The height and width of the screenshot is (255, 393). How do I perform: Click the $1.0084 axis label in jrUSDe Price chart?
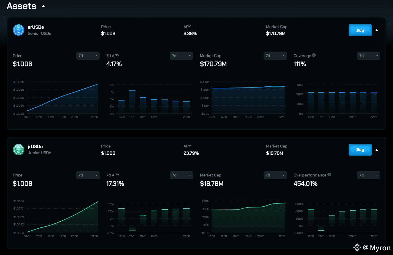point(19,201)
